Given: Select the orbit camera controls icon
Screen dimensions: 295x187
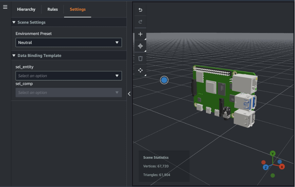Looking at the screenshot, I should tap(140, 46).
